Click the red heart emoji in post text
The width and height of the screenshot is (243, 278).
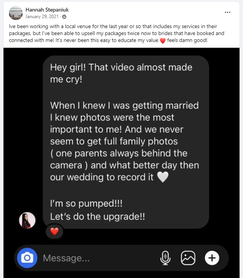(163, 40)
